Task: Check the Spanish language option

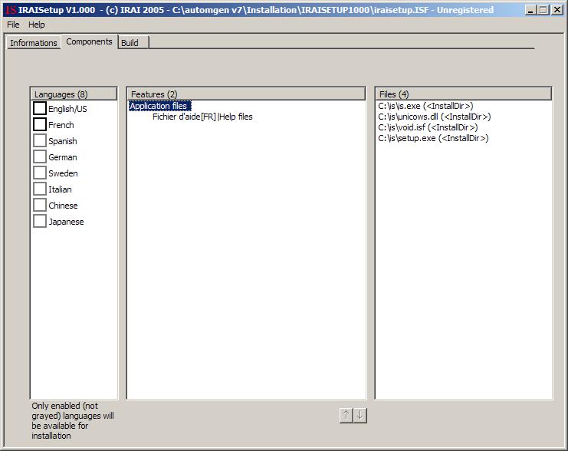Action: coord(40,141)
